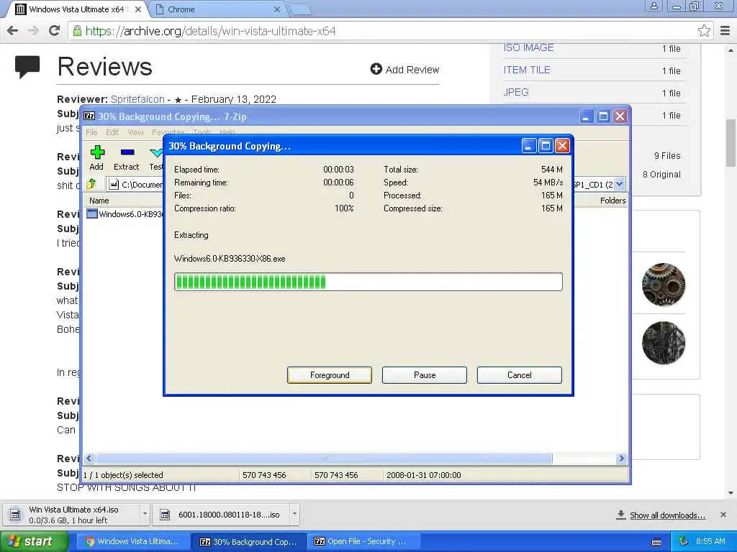Click the Windows Start button

35,541
